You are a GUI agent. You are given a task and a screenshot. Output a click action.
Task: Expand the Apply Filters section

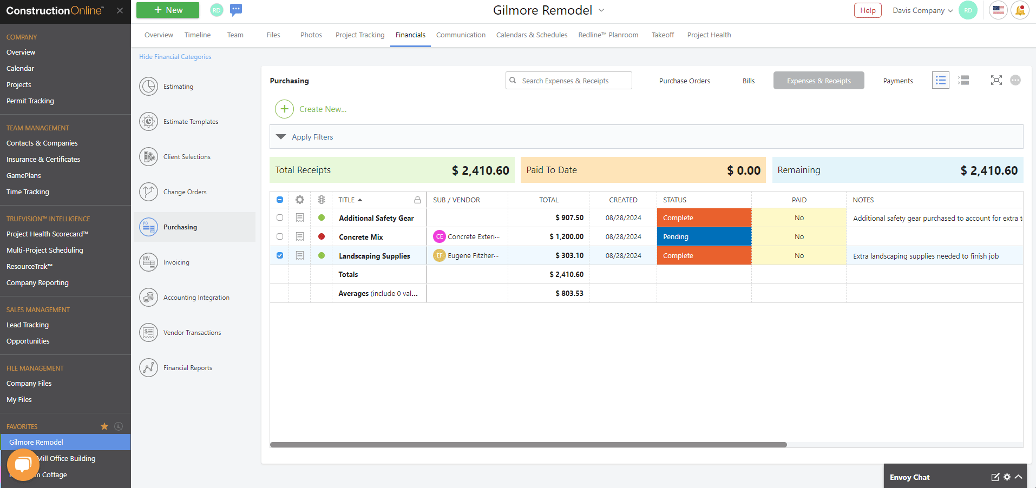[x=281, y=137]
